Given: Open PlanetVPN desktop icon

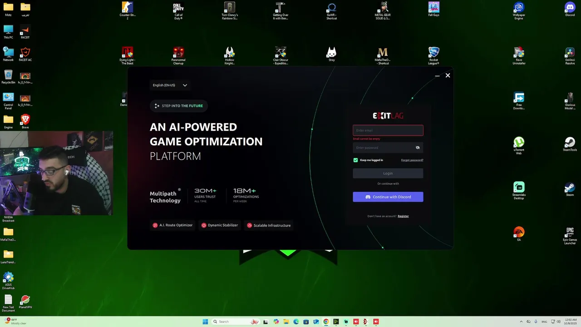Looking at the screenshot, I should [25, 302].
